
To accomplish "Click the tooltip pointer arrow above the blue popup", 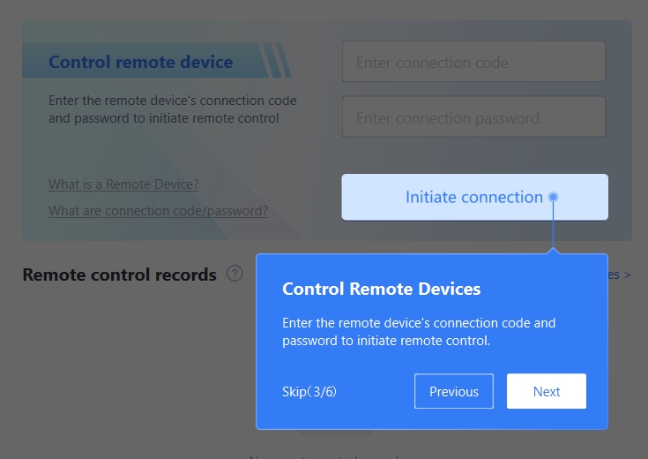I will pos(553,251).
